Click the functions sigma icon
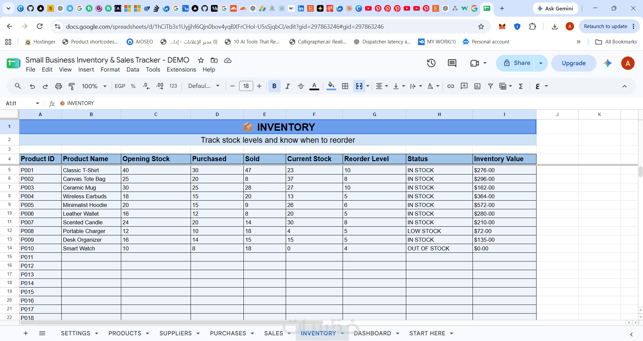The image size is (643, 341). tap(521, 86)
